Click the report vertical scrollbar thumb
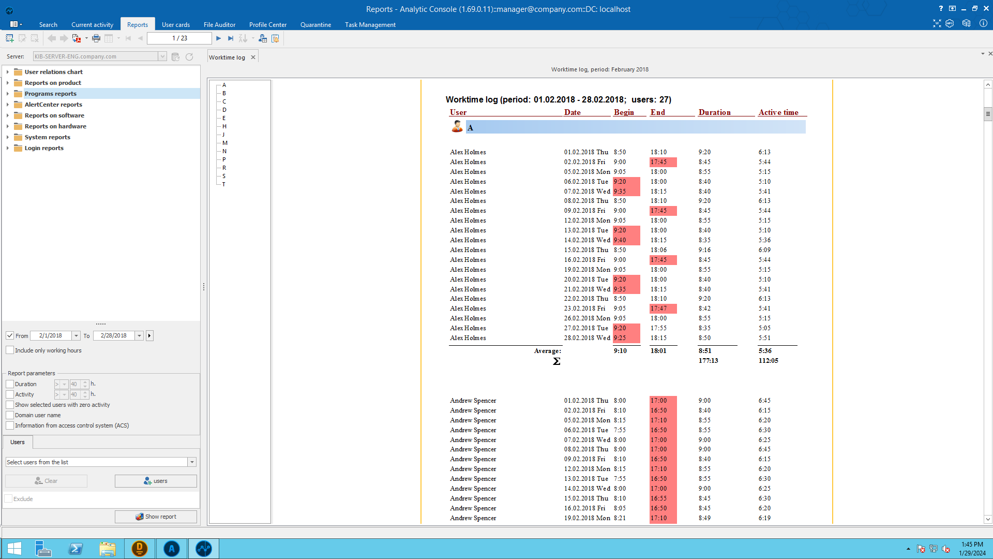Viewport: 993px width, 559px height. click(988, 114)
